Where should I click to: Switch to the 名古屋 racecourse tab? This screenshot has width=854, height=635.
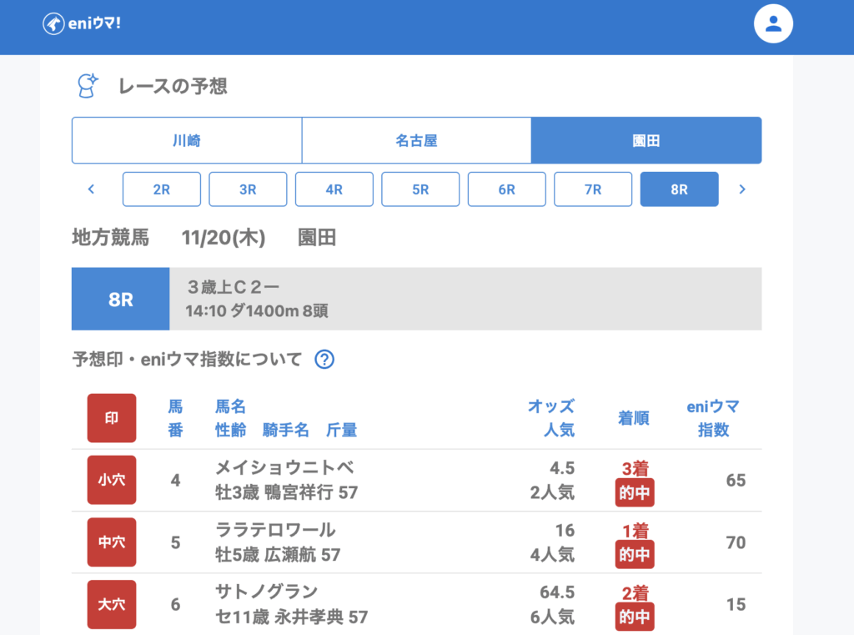coord(416,140)
